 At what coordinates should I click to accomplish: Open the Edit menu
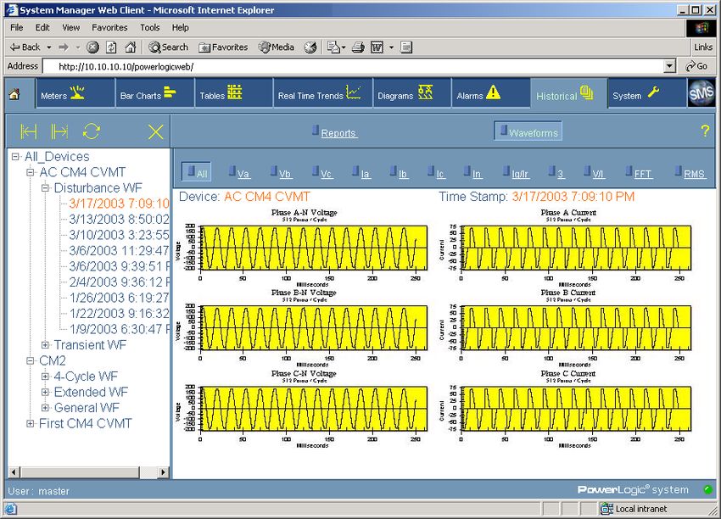click(x=42, y=28)
